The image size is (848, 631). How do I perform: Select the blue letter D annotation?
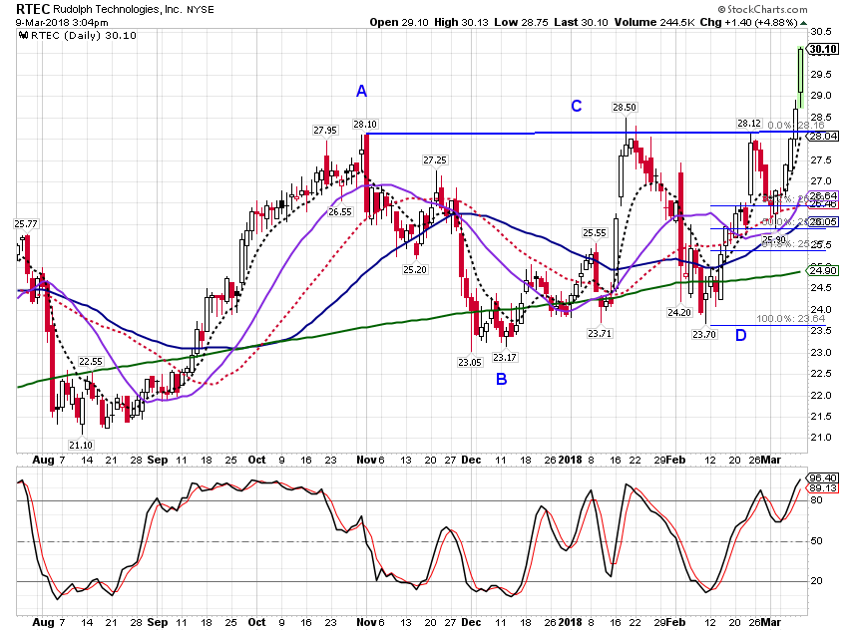(x=741, y=336)
